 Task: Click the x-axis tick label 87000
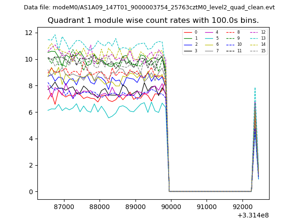click(64, 206)
